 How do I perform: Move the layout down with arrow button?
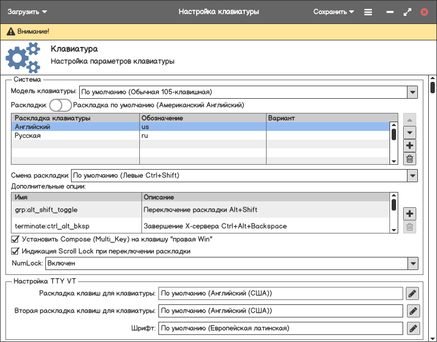[x=410, y=132]
